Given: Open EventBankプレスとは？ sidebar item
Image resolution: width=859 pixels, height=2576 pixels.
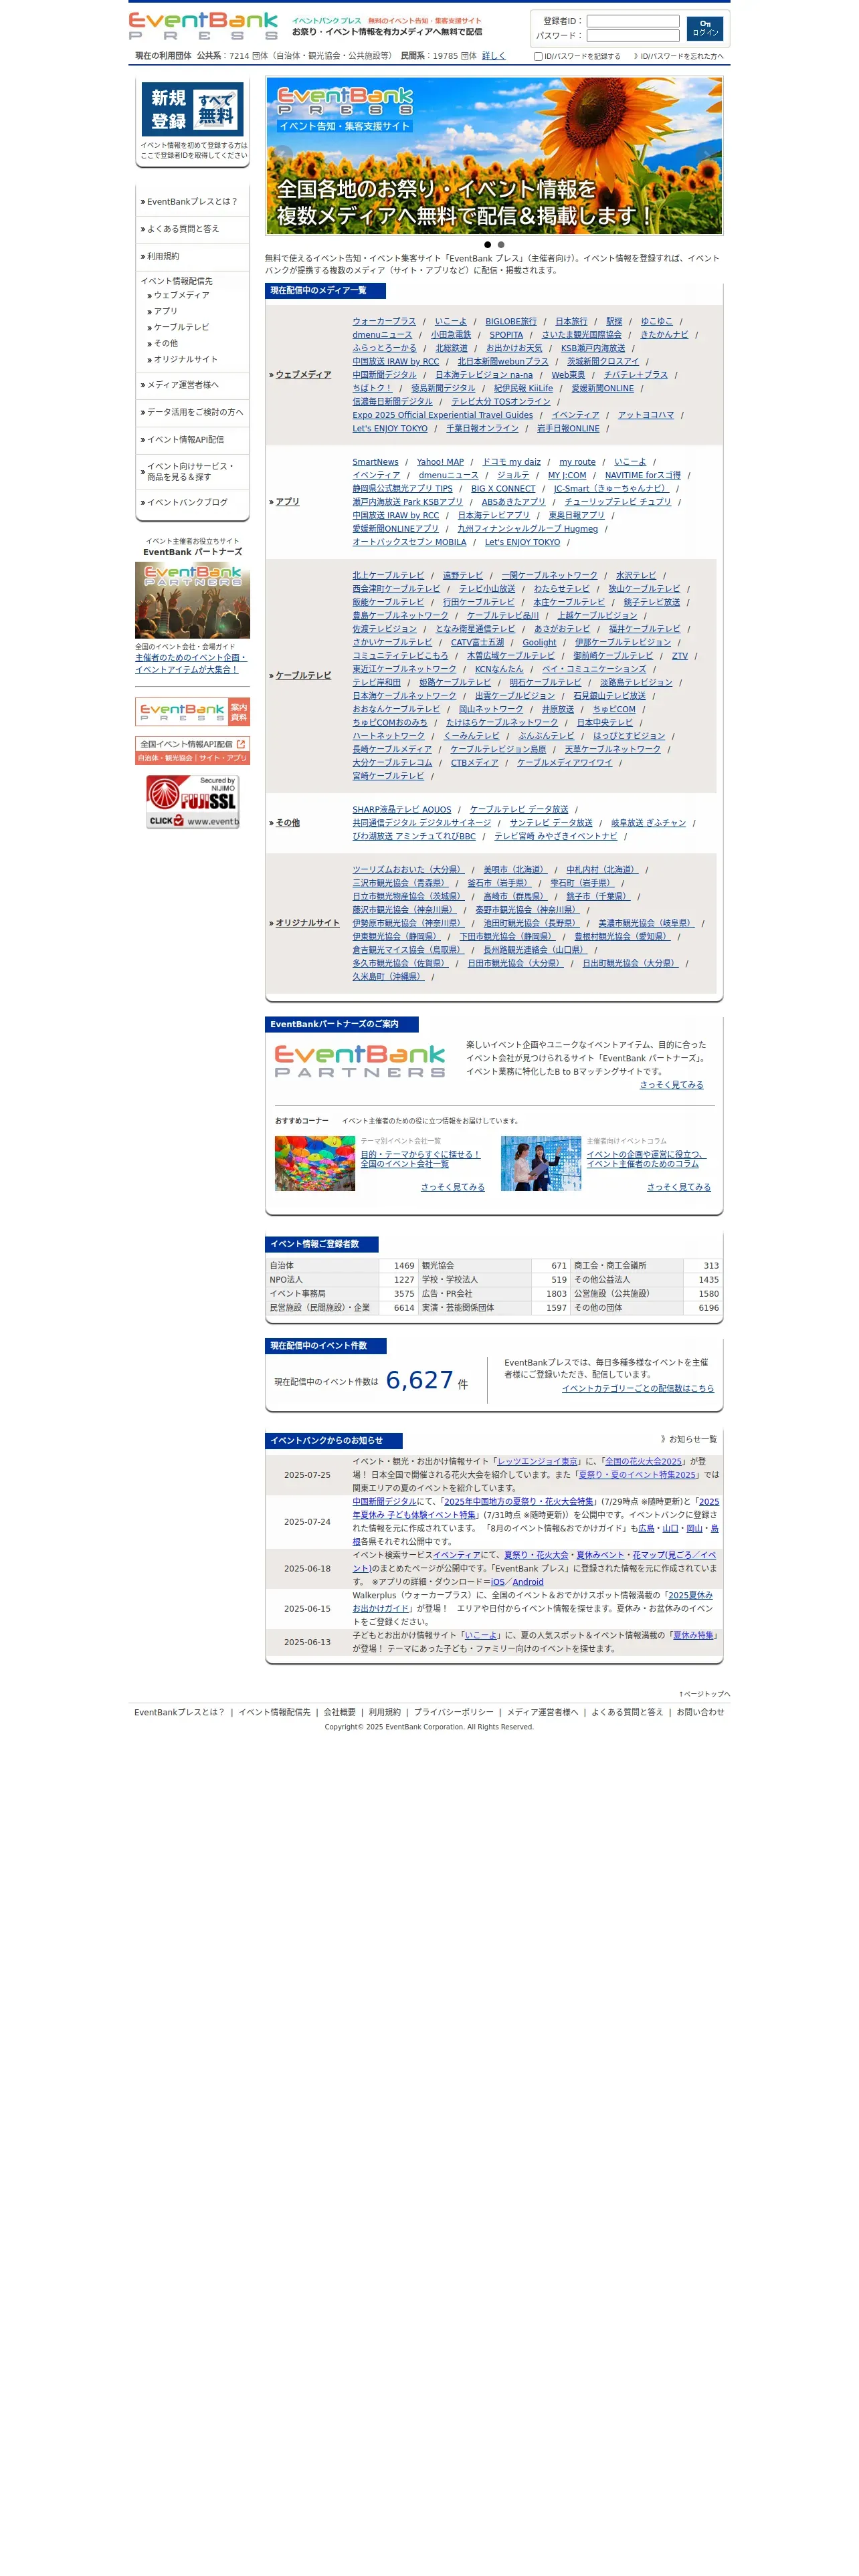Looking at the screenshot, I should point(192,202).
